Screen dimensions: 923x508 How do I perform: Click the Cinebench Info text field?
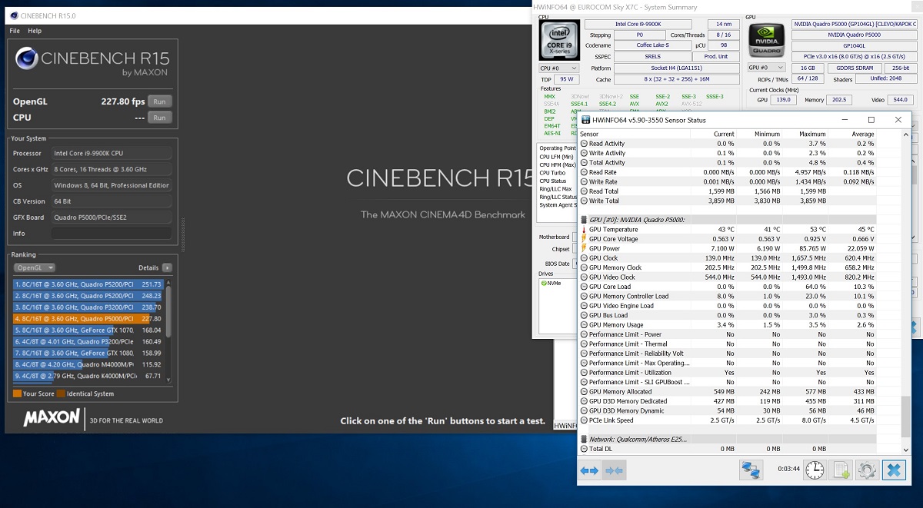(112, 234)
